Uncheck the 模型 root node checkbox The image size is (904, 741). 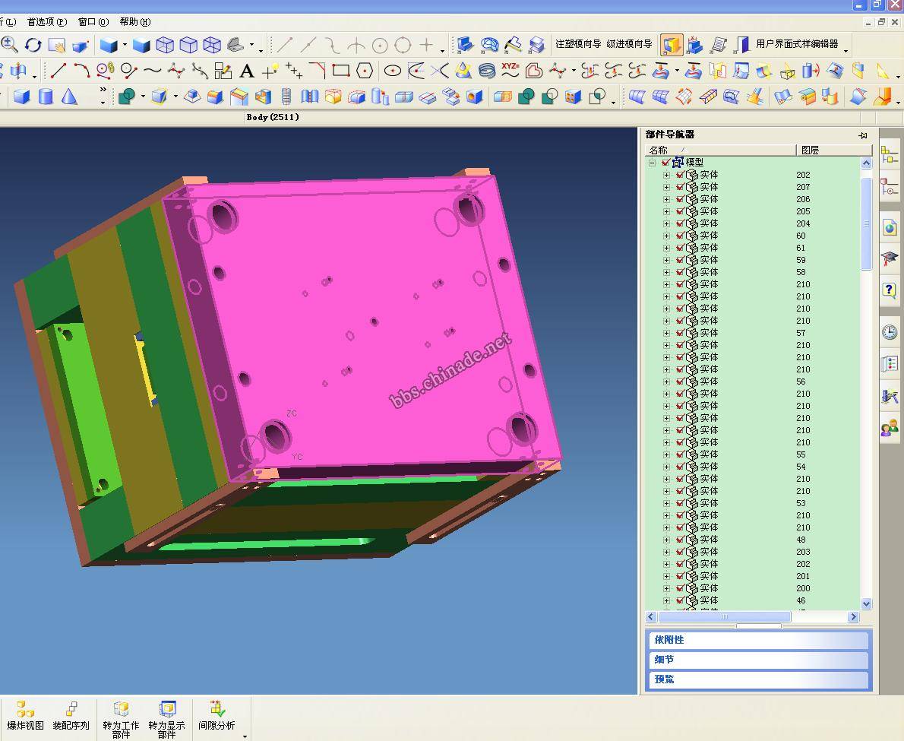click(x=666, y=163)
